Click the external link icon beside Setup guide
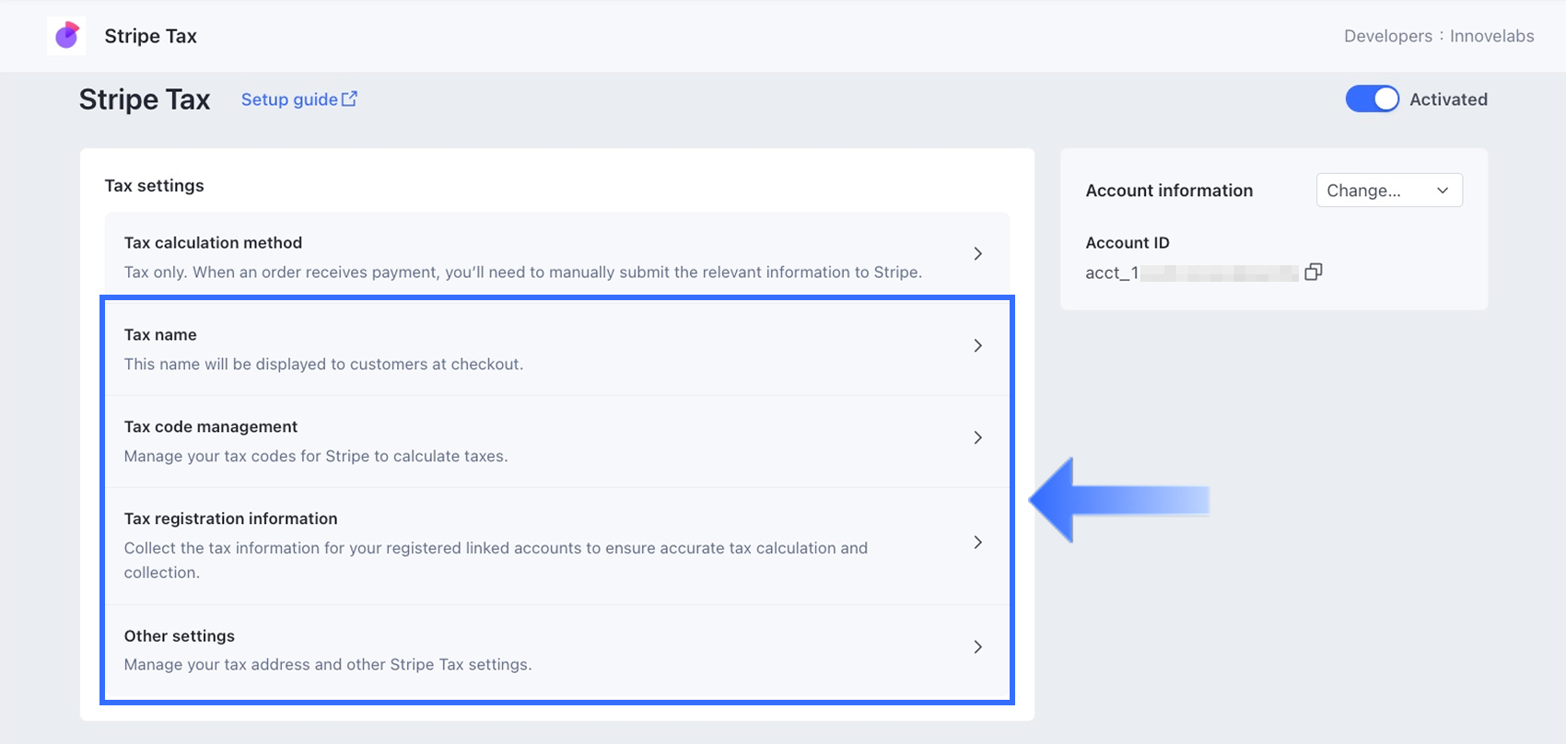Screen dimensions: 1566x744 (349, 99)
